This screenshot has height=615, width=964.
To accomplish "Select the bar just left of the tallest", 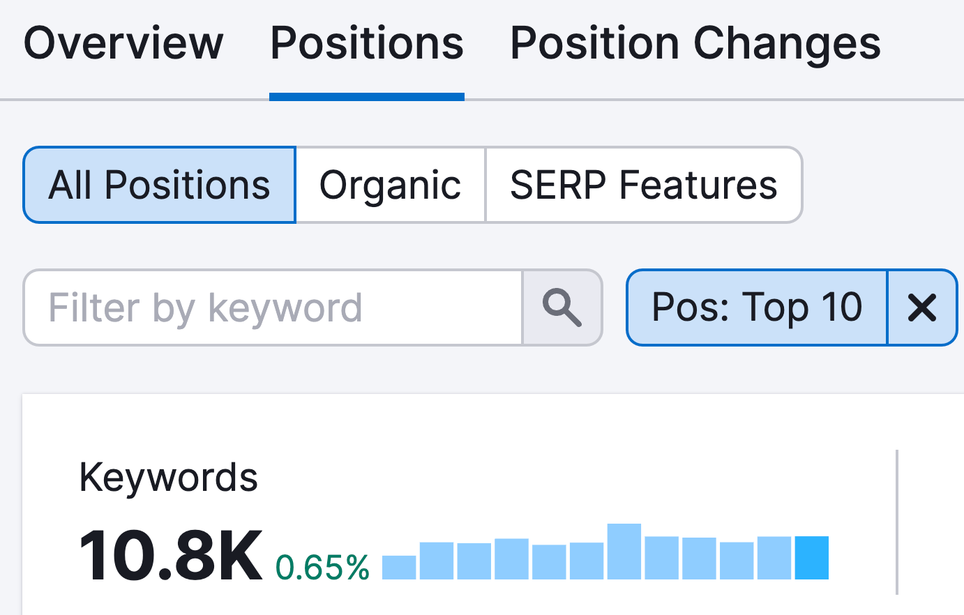I will (587, 561).
